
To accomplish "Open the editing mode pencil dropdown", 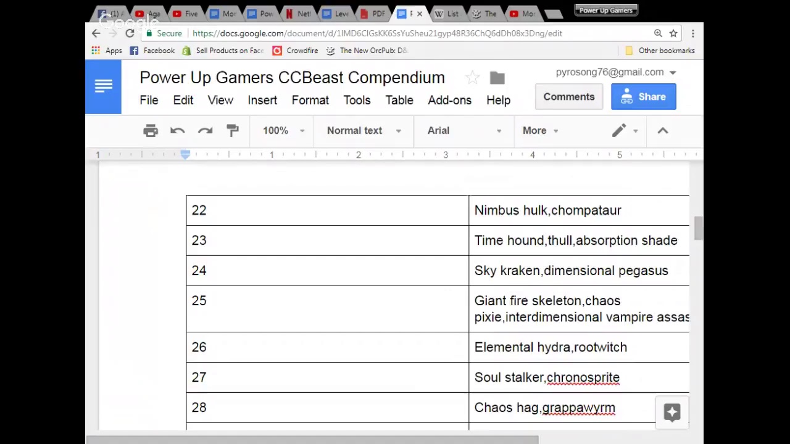I will 624,131.
